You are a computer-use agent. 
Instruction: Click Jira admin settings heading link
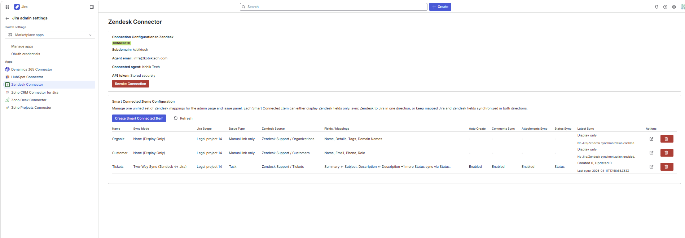(30, 18)
